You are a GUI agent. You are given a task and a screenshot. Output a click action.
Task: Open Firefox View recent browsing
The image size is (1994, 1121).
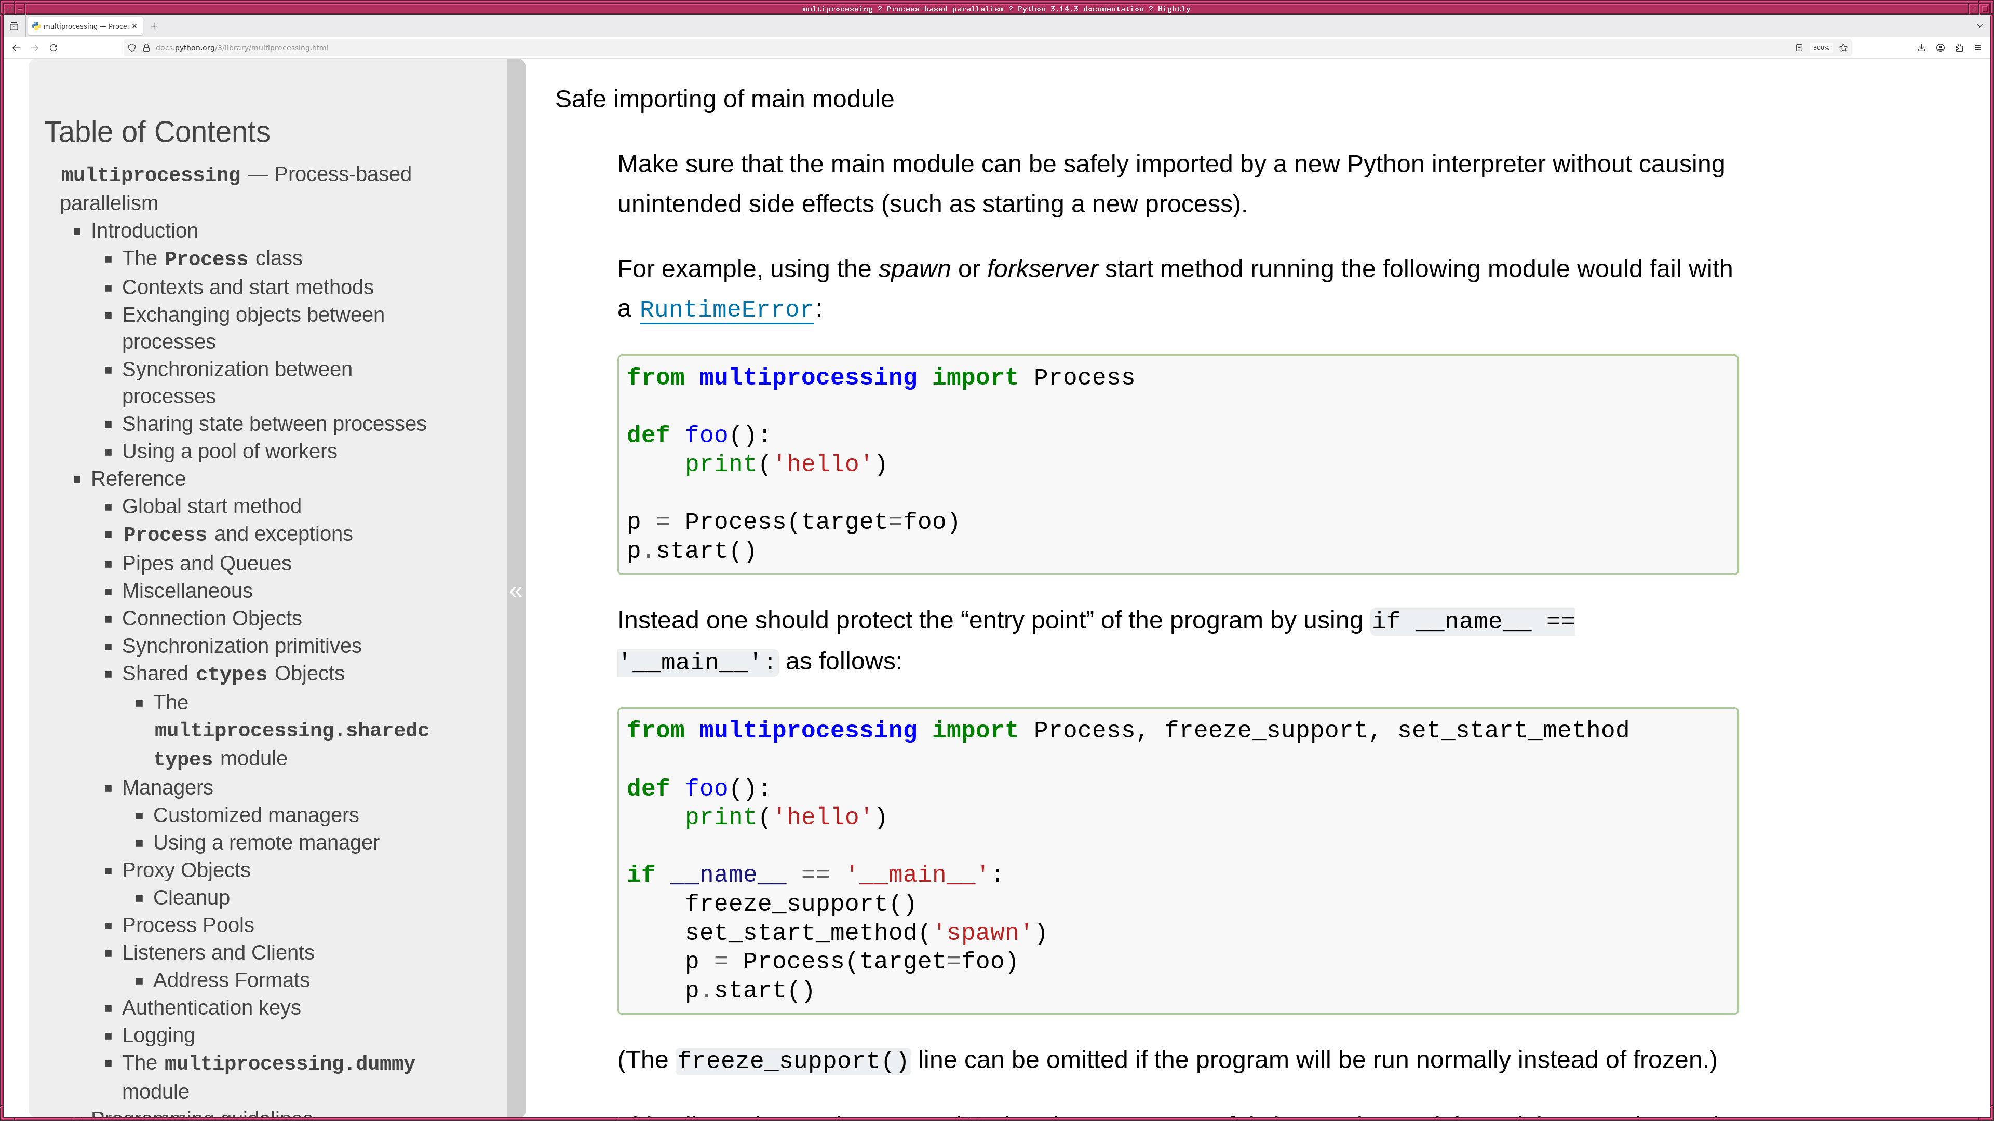[x=14, y=25]
